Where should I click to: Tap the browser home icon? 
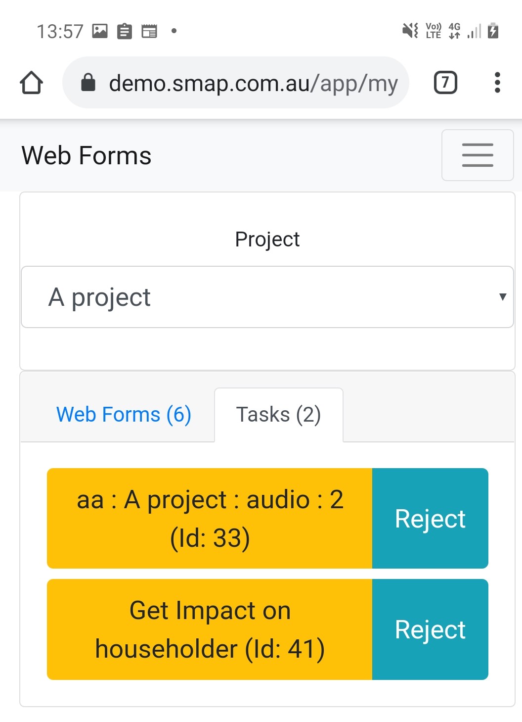point(31,83)
